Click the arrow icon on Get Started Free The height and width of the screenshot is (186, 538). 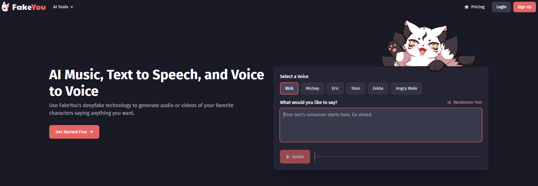[x=91, y=132]
